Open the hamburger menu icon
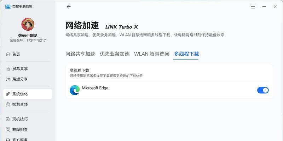 click(x=253, y=7)
